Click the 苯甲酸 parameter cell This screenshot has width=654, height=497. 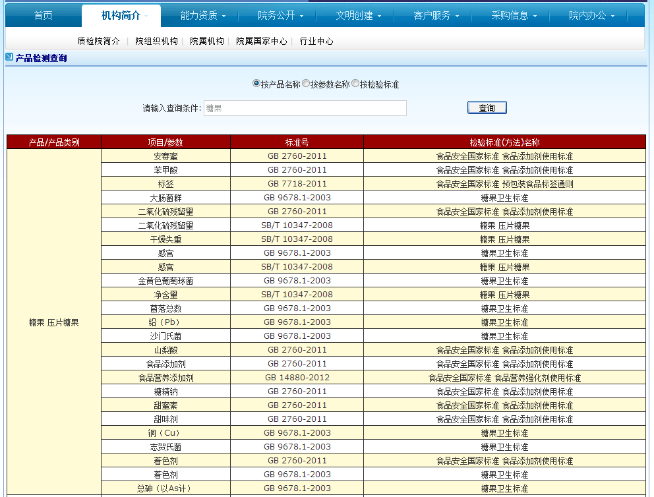click(x=165, y=170)
